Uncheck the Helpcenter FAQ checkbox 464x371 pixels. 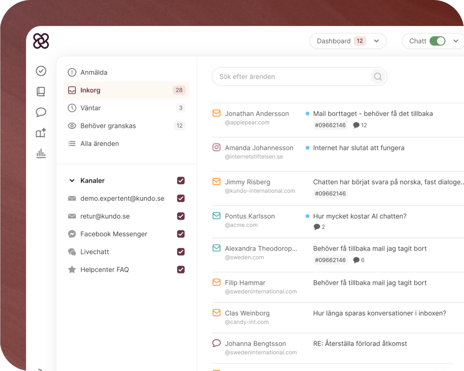pos(181,269)
